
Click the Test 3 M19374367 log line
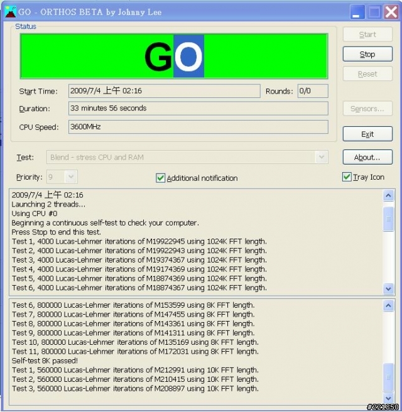click(x=139, y=260)
